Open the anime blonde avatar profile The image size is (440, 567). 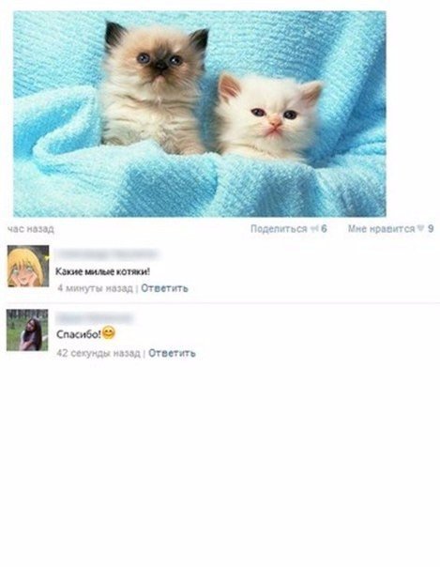[x=28, y=267]
